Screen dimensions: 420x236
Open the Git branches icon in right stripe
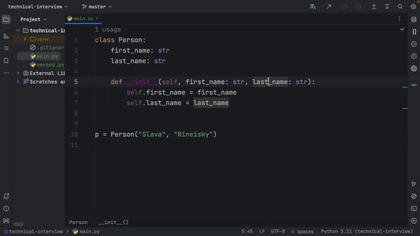click(x=414, y=184)
